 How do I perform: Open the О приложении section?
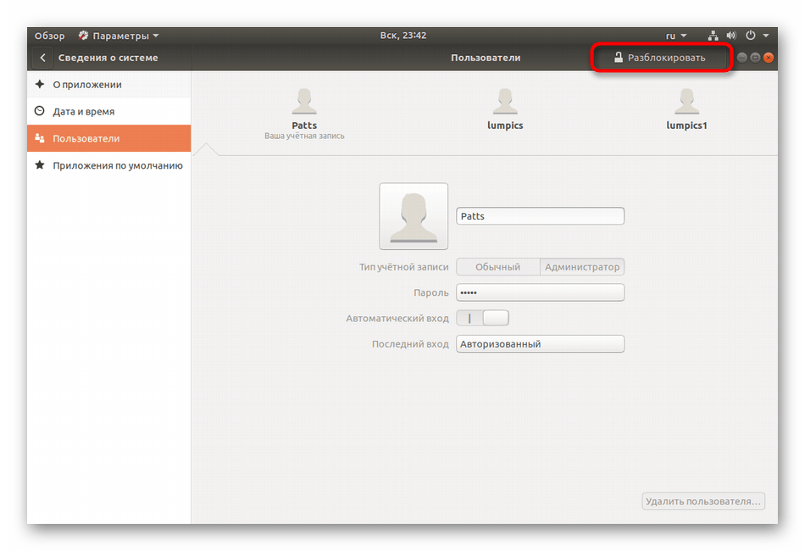(87, 85)
